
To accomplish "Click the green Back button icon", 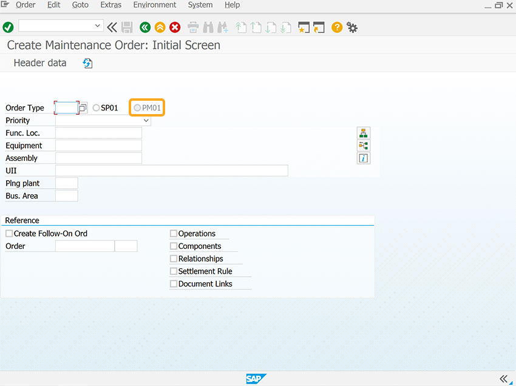I will click(x=145, y=27).
